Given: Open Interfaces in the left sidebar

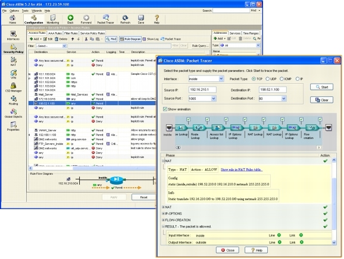Looking at the screenshot, I should [x=13, y=36].
